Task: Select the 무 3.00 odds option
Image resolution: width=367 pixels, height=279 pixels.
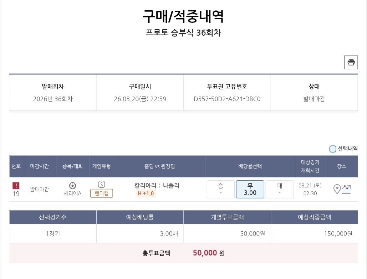Action: click(x=250, y=189)
